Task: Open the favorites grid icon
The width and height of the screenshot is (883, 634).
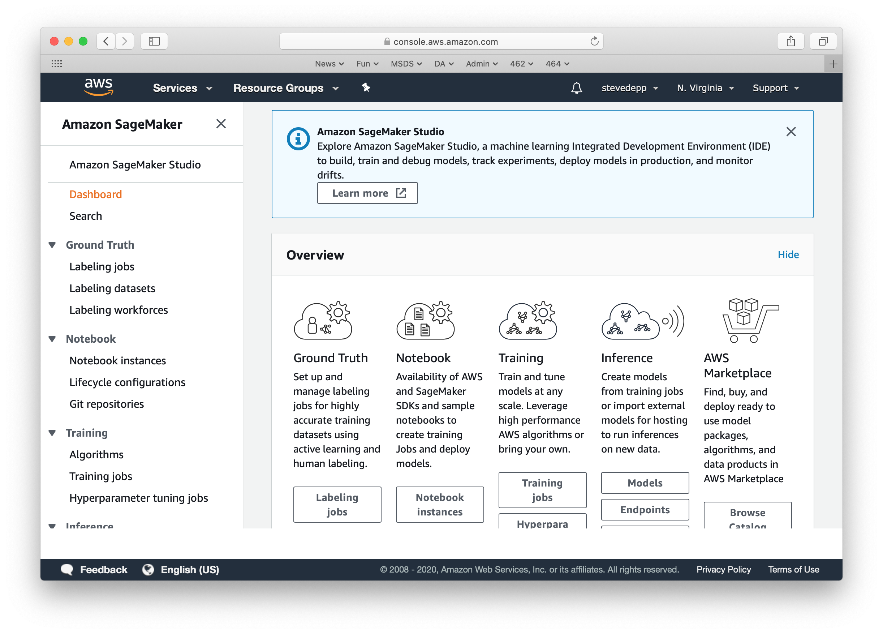Action: [x=57, y=64]
